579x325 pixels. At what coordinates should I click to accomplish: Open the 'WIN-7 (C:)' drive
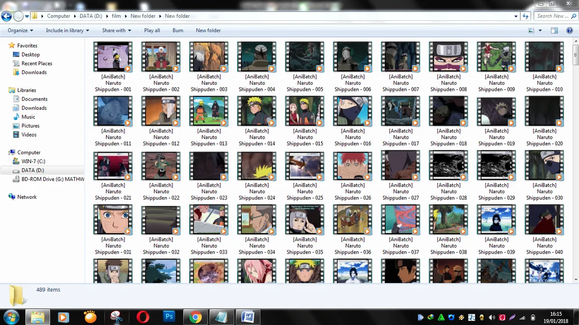pyautogui.click(x=33, y=161)
